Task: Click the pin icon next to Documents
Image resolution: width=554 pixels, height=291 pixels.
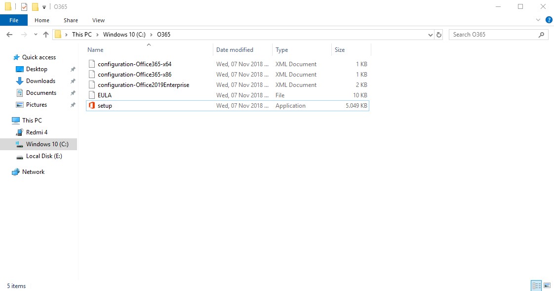Action: click(73, 93)
